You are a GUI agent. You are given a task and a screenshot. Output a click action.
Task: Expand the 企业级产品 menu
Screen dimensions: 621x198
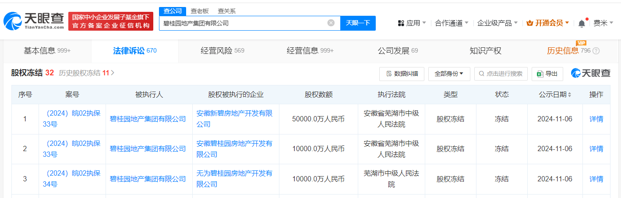pos(498,23)
